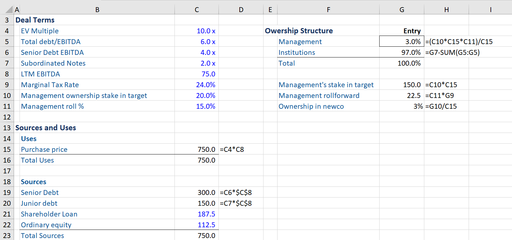Select the Management rollforward value 22.5
512x240 pixels.
(414, 96)
